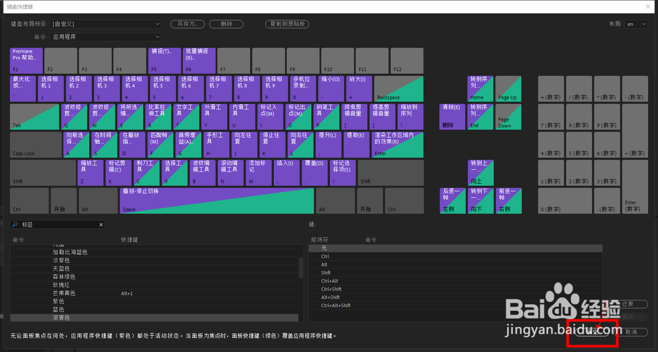Select the R 比率拉伸工具 key

tap(158, 117)
